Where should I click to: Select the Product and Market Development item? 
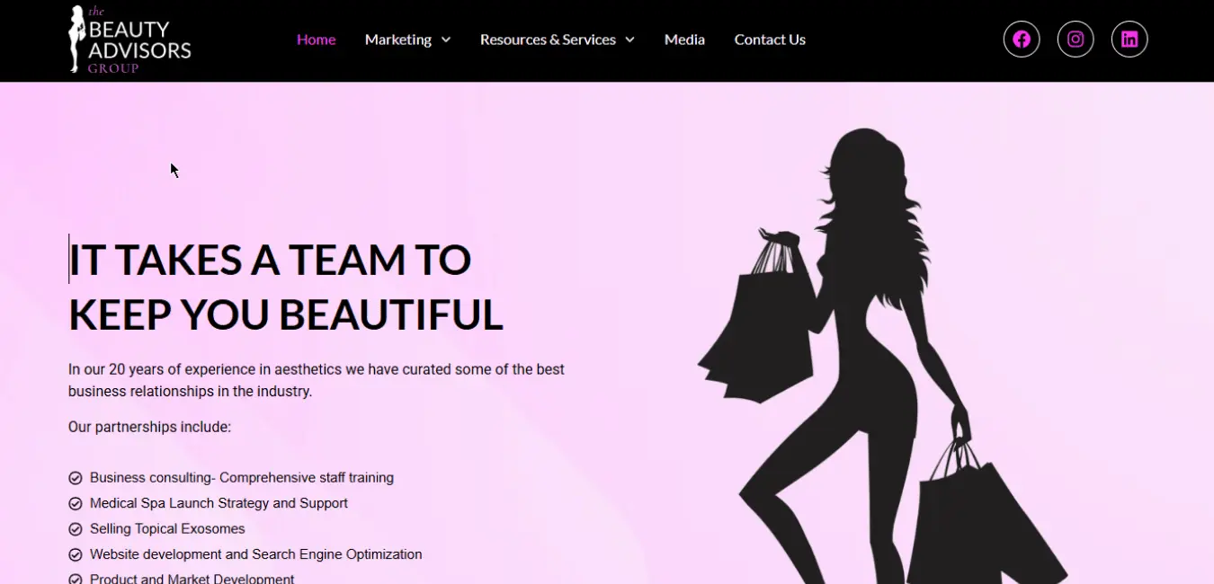[x=192, y=579]
